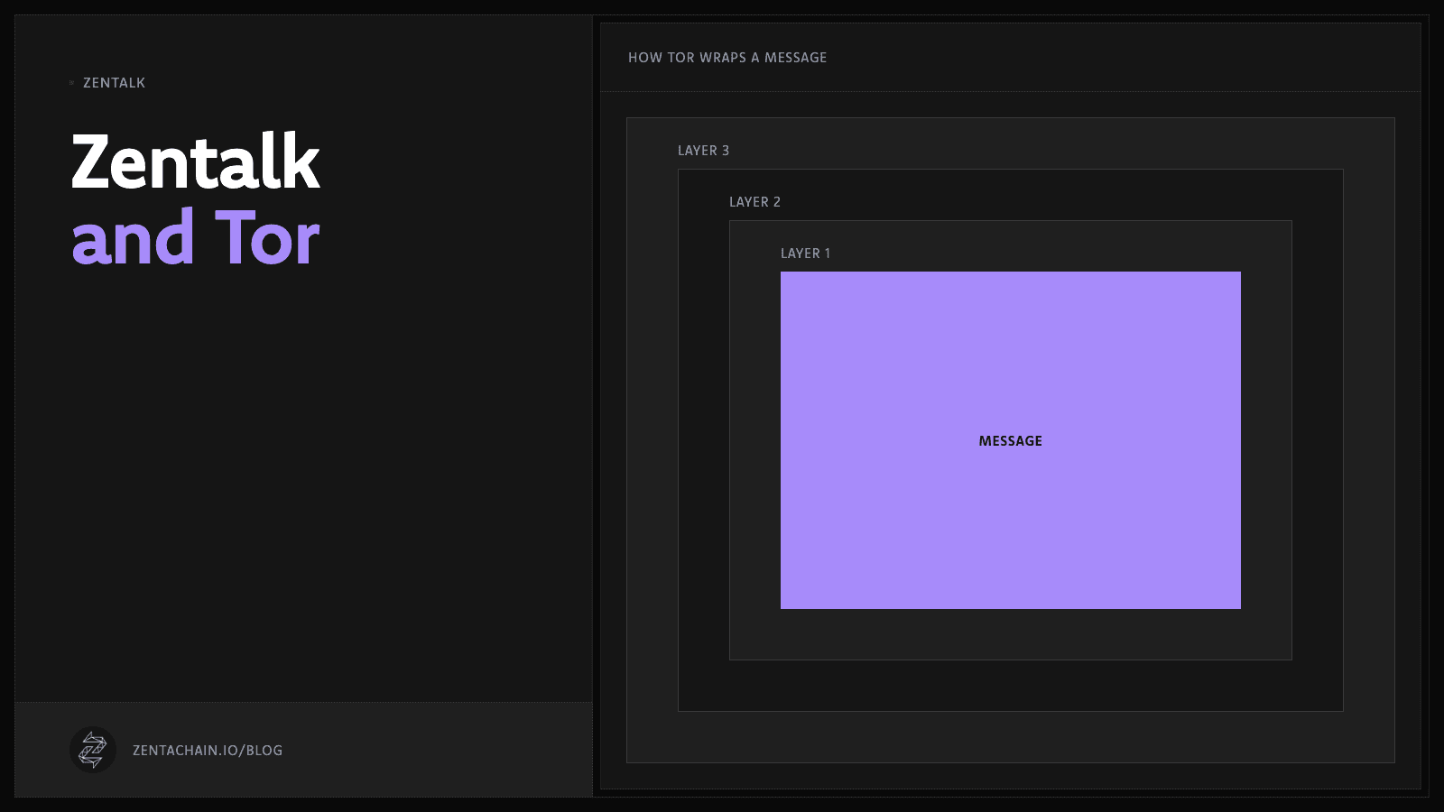
Task: Select the 'LAYER 2' label
Action: (x=754, y=202)
